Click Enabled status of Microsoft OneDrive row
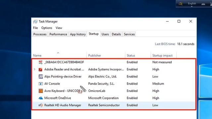The height and width of the screenshot is (119, 212). [x=132, y=98]
